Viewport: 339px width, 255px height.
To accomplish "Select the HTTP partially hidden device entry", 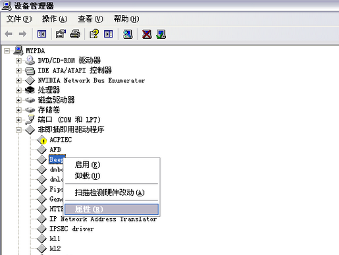I will [x=57, y=209].
